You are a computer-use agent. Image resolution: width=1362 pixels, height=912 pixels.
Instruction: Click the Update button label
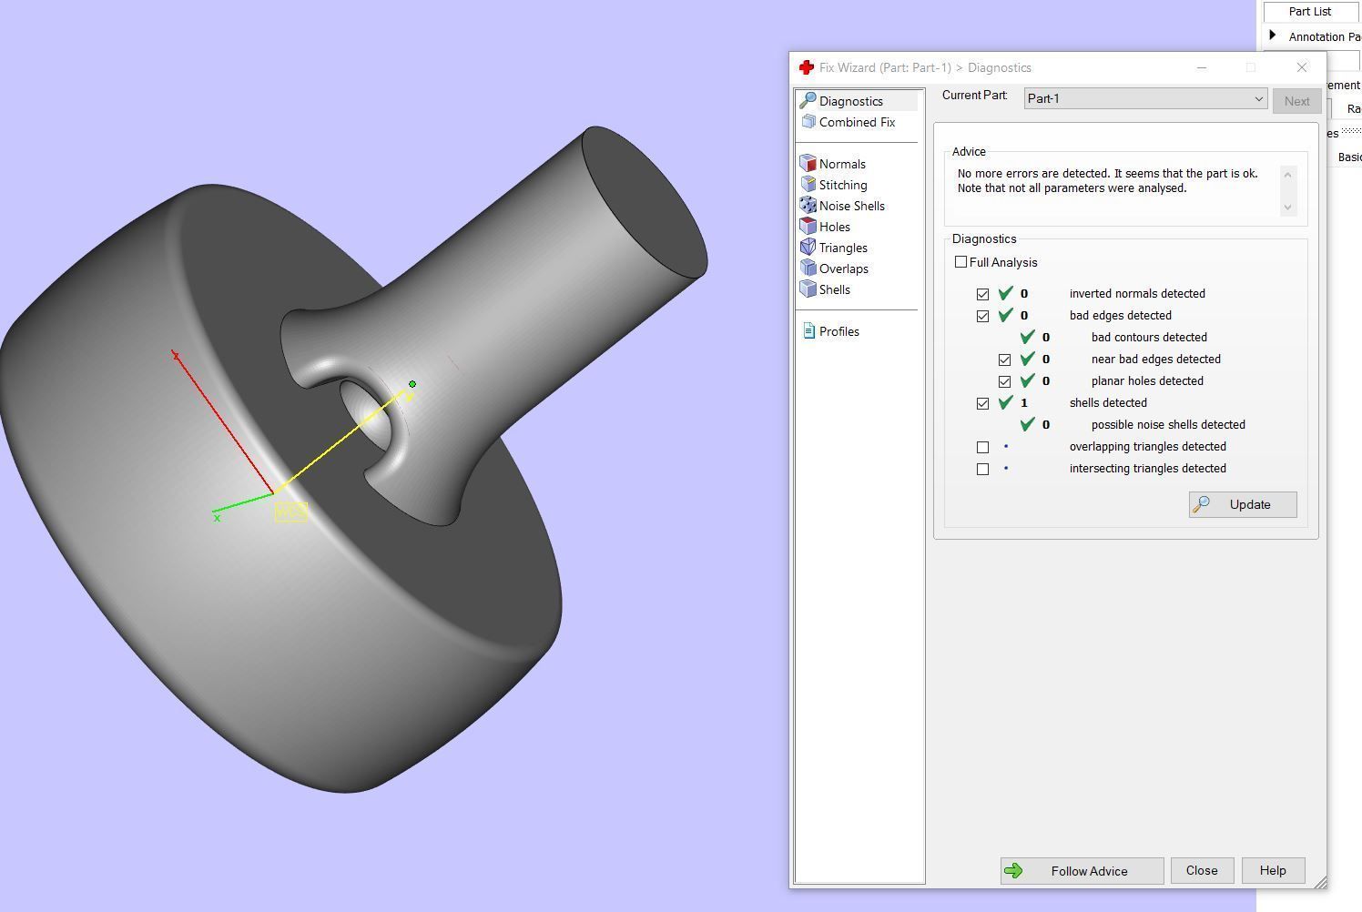(1250, 504)
